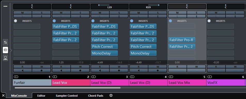Open the second empty insert slot on Funfair
The image size is (246, 99).
click(27, 33)
